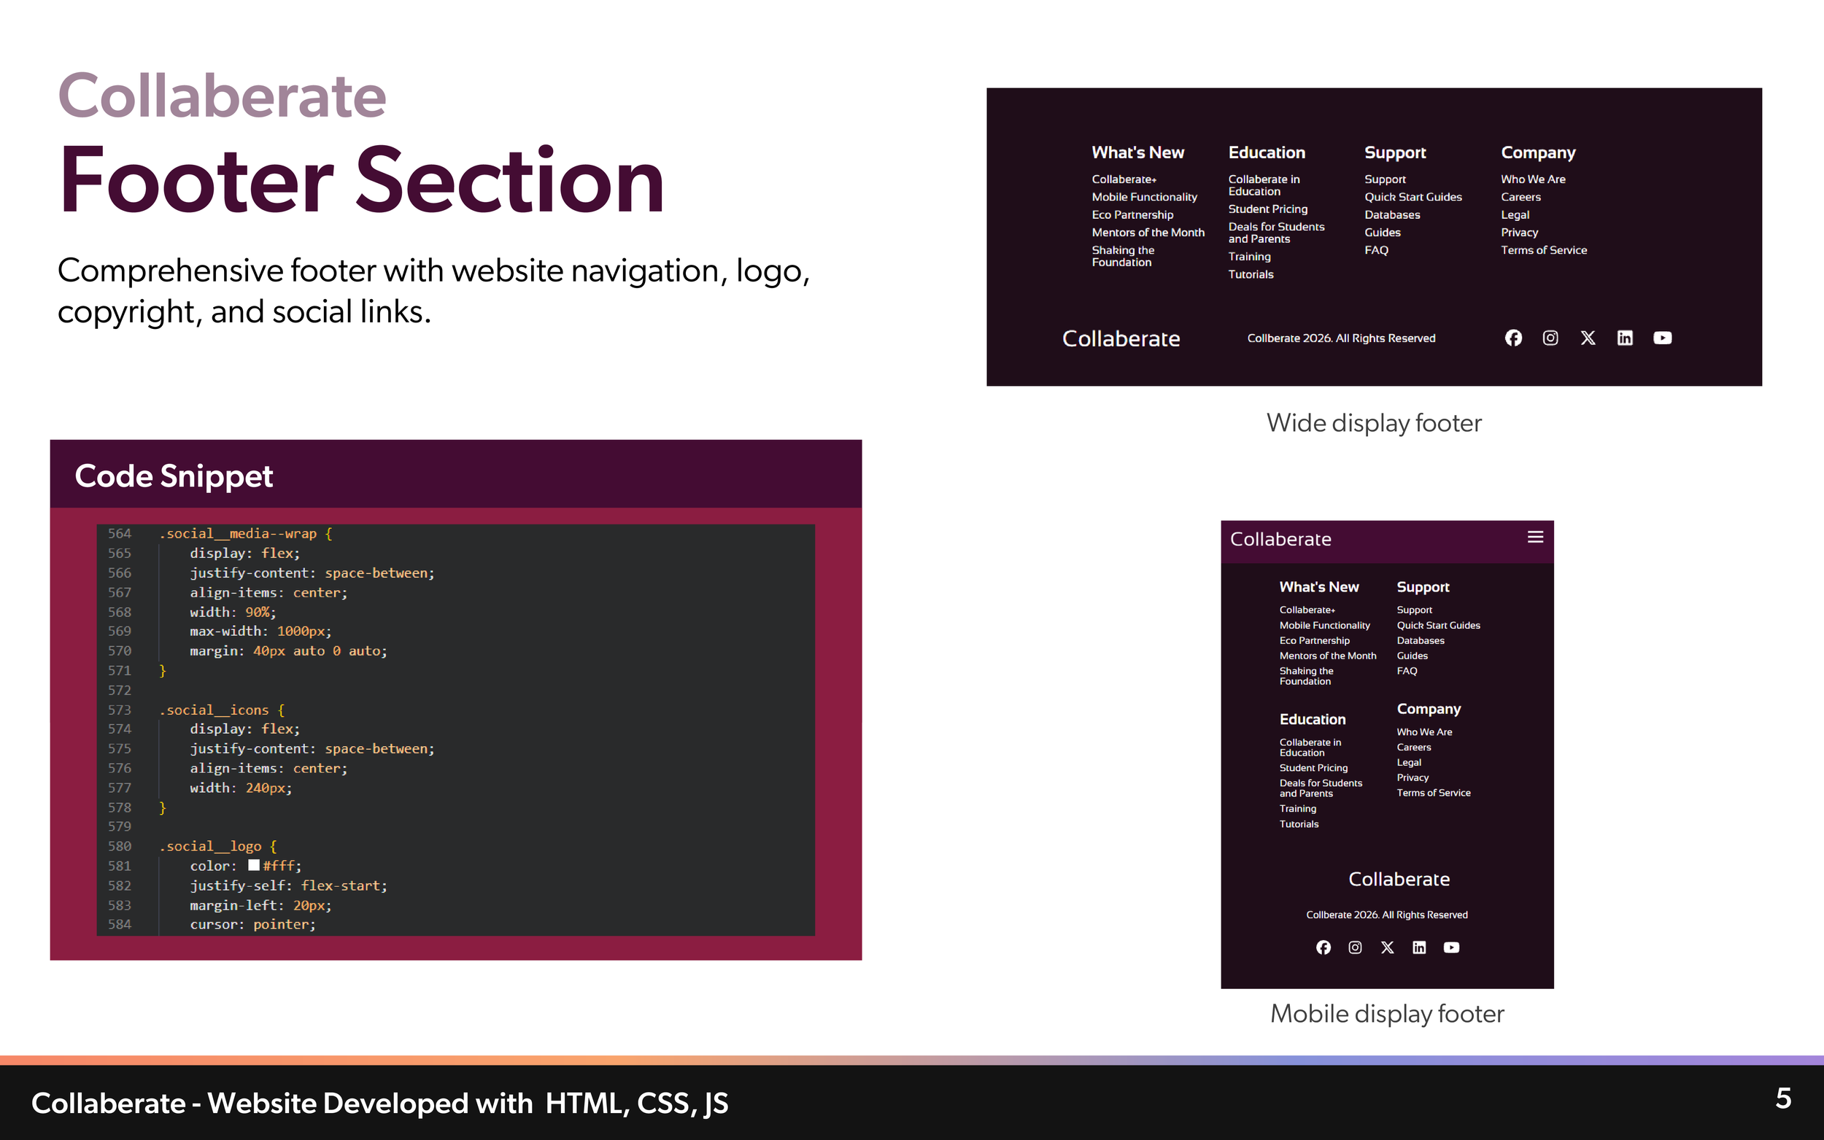Image resolution: width=1824 pixels, height=1140 pixels.
Task: Open Databases link in wide footer
Action: pyautogui.click(x=1392, y=215)
